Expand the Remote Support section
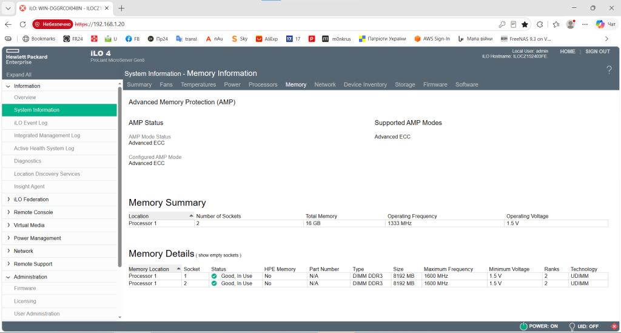Image resolution: width=621 pixels, height=333 pixels. [8, 264]
